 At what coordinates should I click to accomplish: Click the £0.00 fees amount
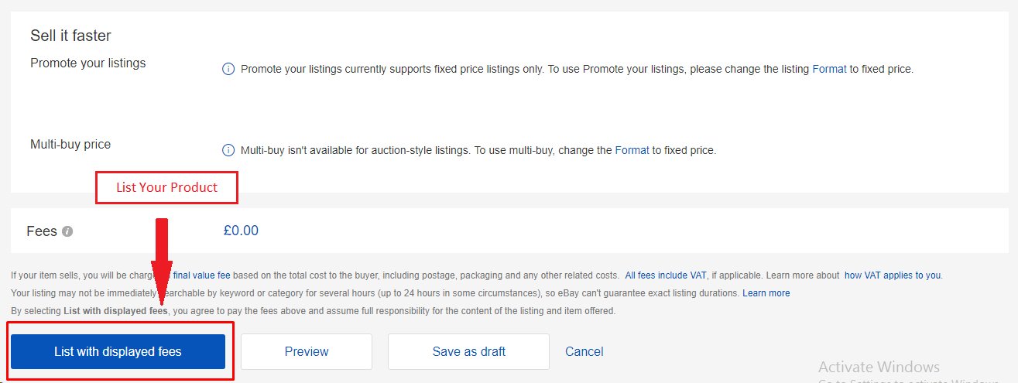tap(241, 231)
